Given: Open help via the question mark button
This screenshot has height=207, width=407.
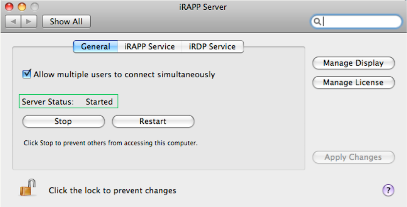Looking at the screenshot, I should pyautogui.click(x=388, y=190).
